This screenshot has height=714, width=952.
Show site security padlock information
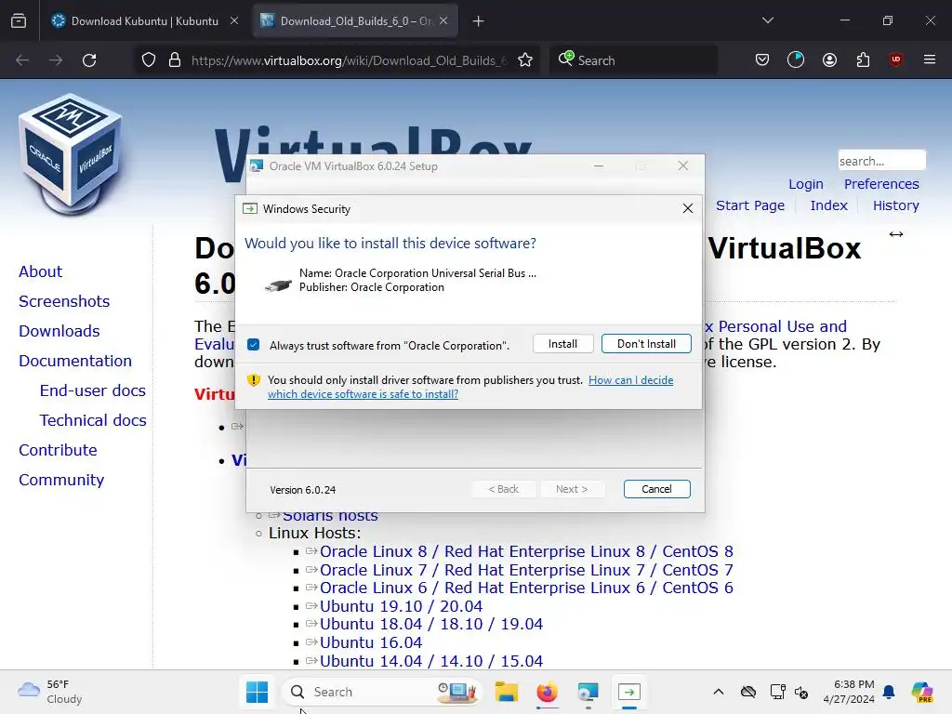[x=175, y=60]
